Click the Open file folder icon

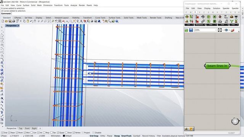coord(6,21)
